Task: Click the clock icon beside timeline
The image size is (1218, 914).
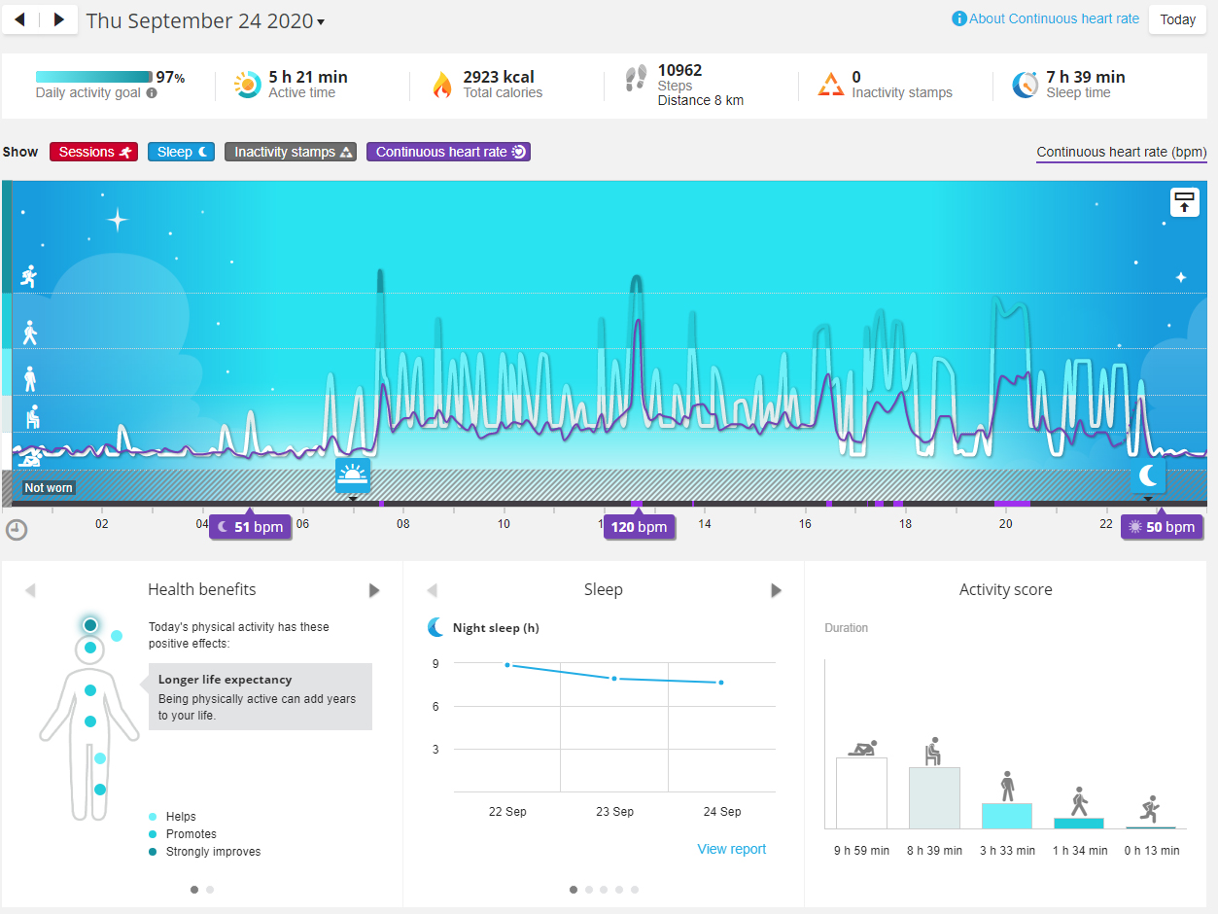Action: (x=17, y=529)
